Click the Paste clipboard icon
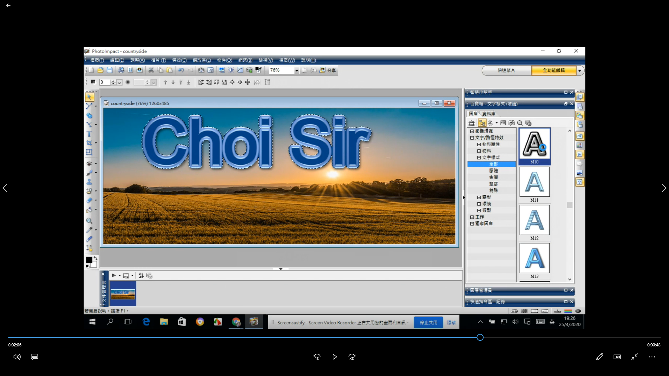This screenshot has height=376, width=669. [169, 70]
